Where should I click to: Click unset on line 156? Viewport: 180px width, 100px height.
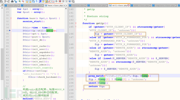(92, 83)
